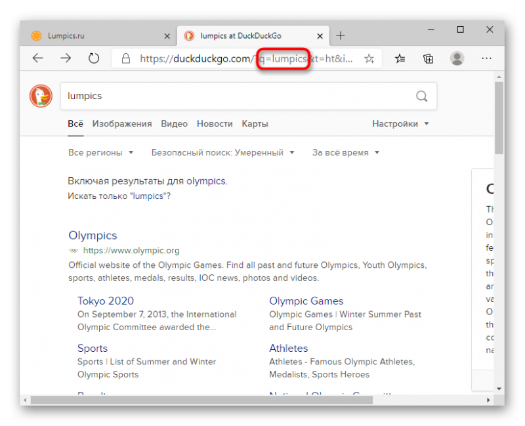
Task: Close the browser window
Action: (490, 30)
